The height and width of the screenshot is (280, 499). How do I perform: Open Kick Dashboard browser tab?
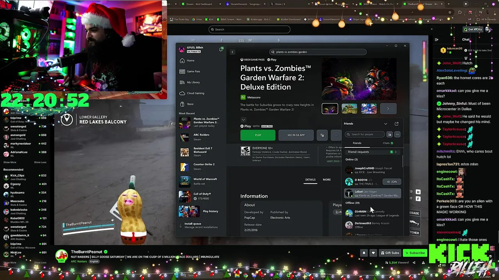(199, 4)
